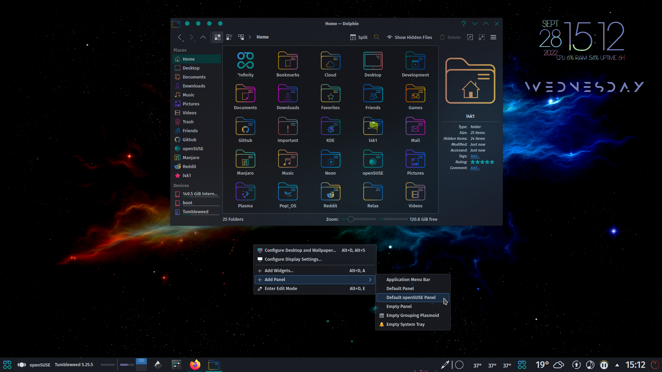Expand hidden system tray icons
Screen dimensions: 662x372
(x=617, y=364)
